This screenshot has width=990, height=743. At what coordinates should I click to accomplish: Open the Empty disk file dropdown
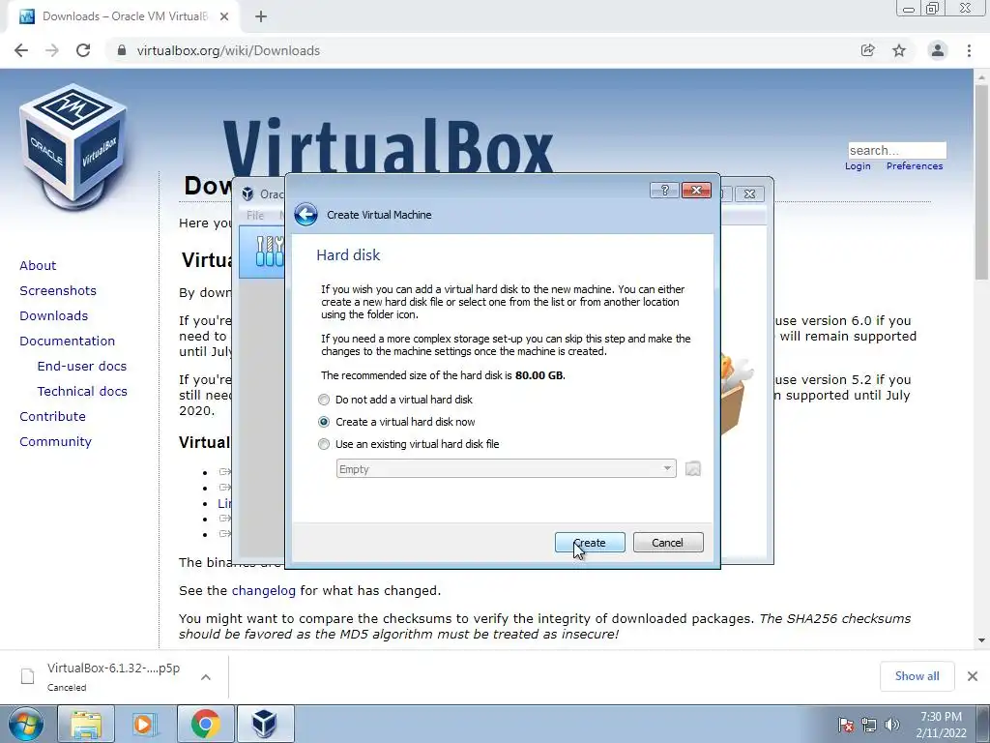click(x=507, y=469)
